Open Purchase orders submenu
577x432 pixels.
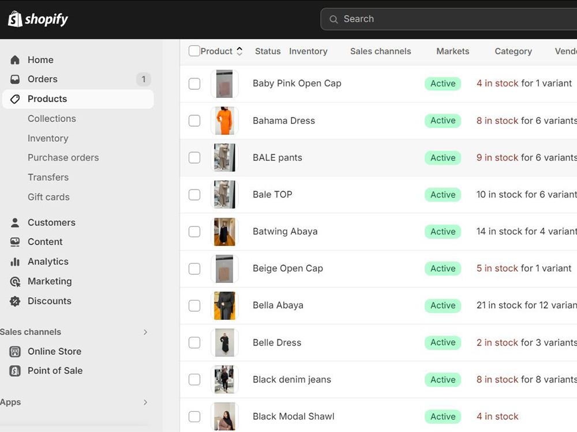point(63,158)
